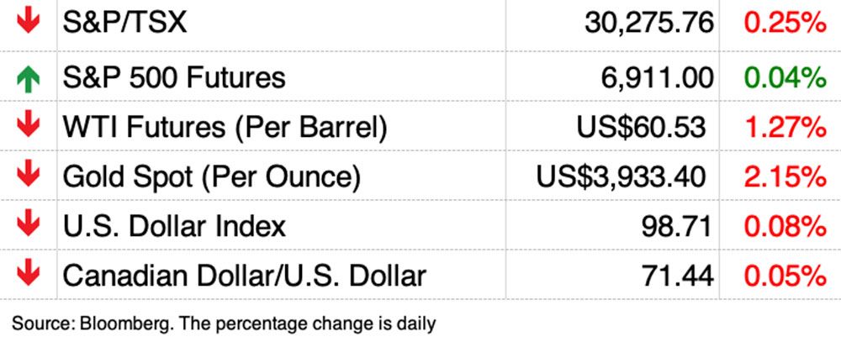This screenshot has height=347, width=841.
Task: Click the gold price US$3,933.40
Action: (621, 176)
